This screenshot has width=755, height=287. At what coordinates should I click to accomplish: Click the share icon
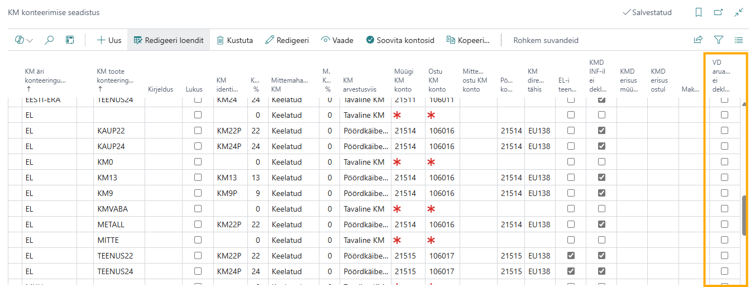[x=698, y=40]
